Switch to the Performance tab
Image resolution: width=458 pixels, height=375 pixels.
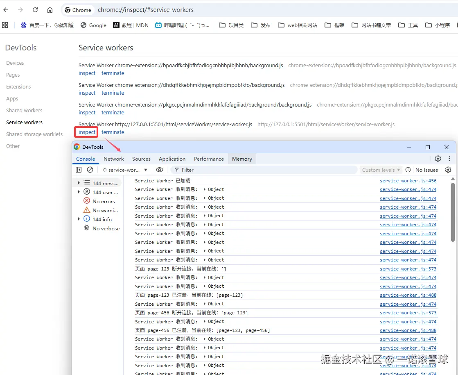[209, 159]
